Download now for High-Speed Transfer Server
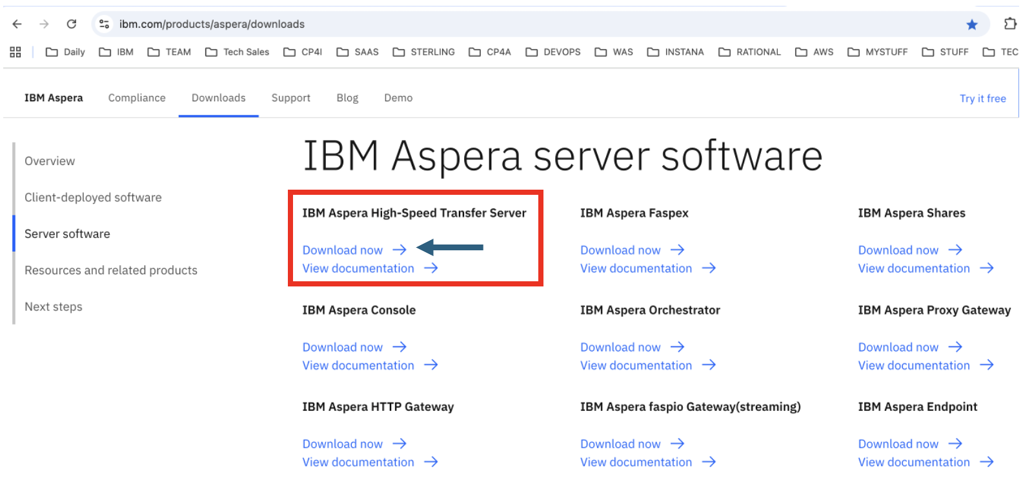This screenshot has width=1034, height=489. coord(354,250)
